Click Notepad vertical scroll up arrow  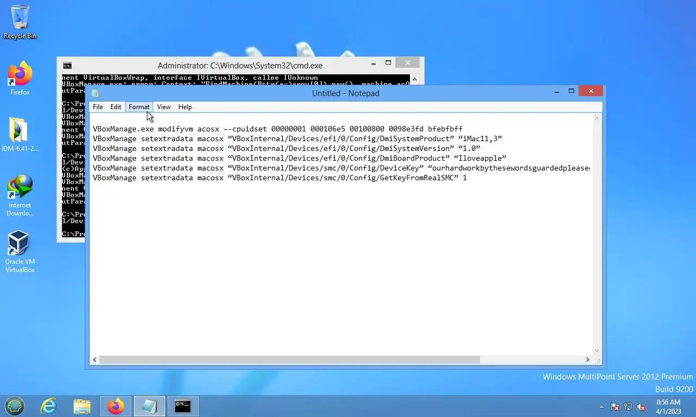point(596,118)
